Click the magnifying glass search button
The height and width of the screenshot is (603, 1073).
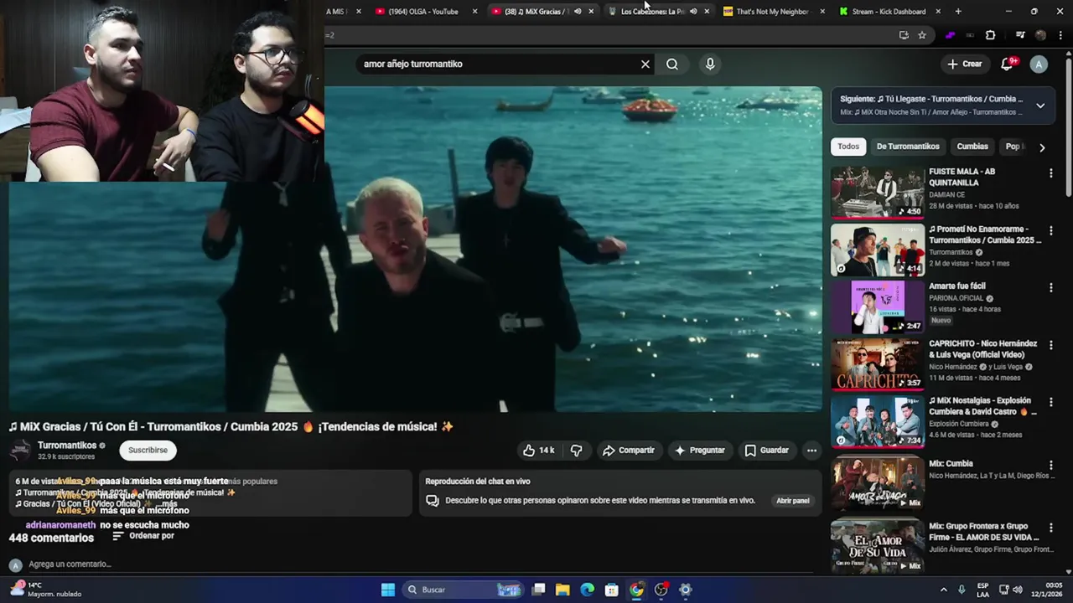point(672,64)
